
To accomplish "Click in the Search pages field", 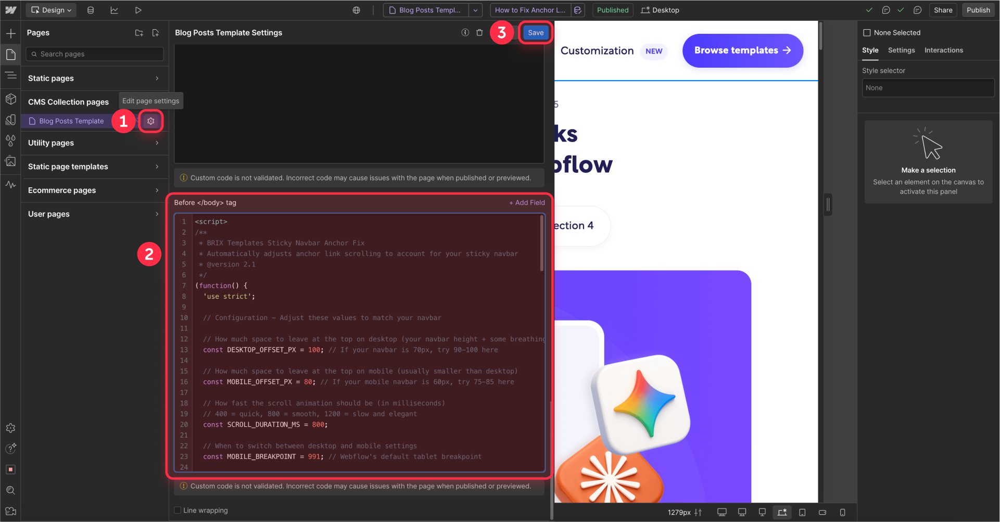I will 95,54.
